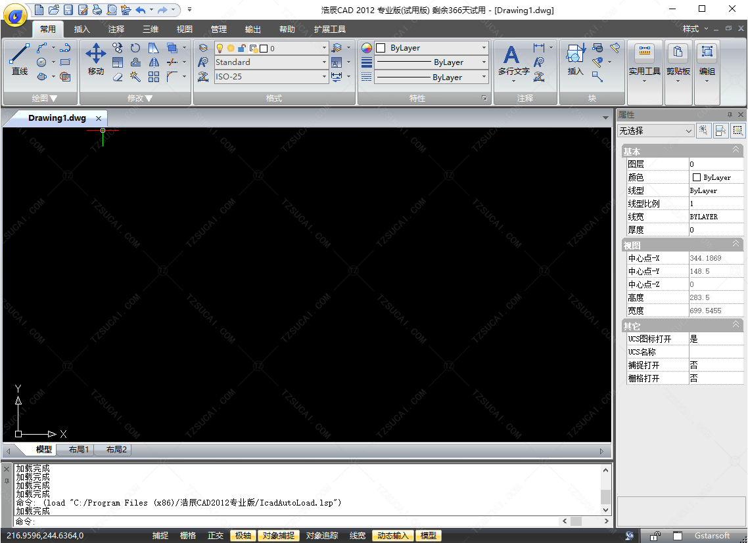This screenshot has height=543, width=748.
Task: Select the array tool in 修改 panel
Action: 154,76
